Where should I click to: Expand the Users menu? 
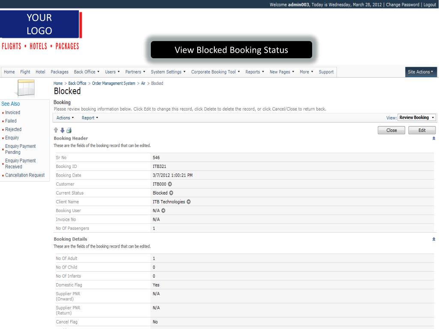(112, 72)
